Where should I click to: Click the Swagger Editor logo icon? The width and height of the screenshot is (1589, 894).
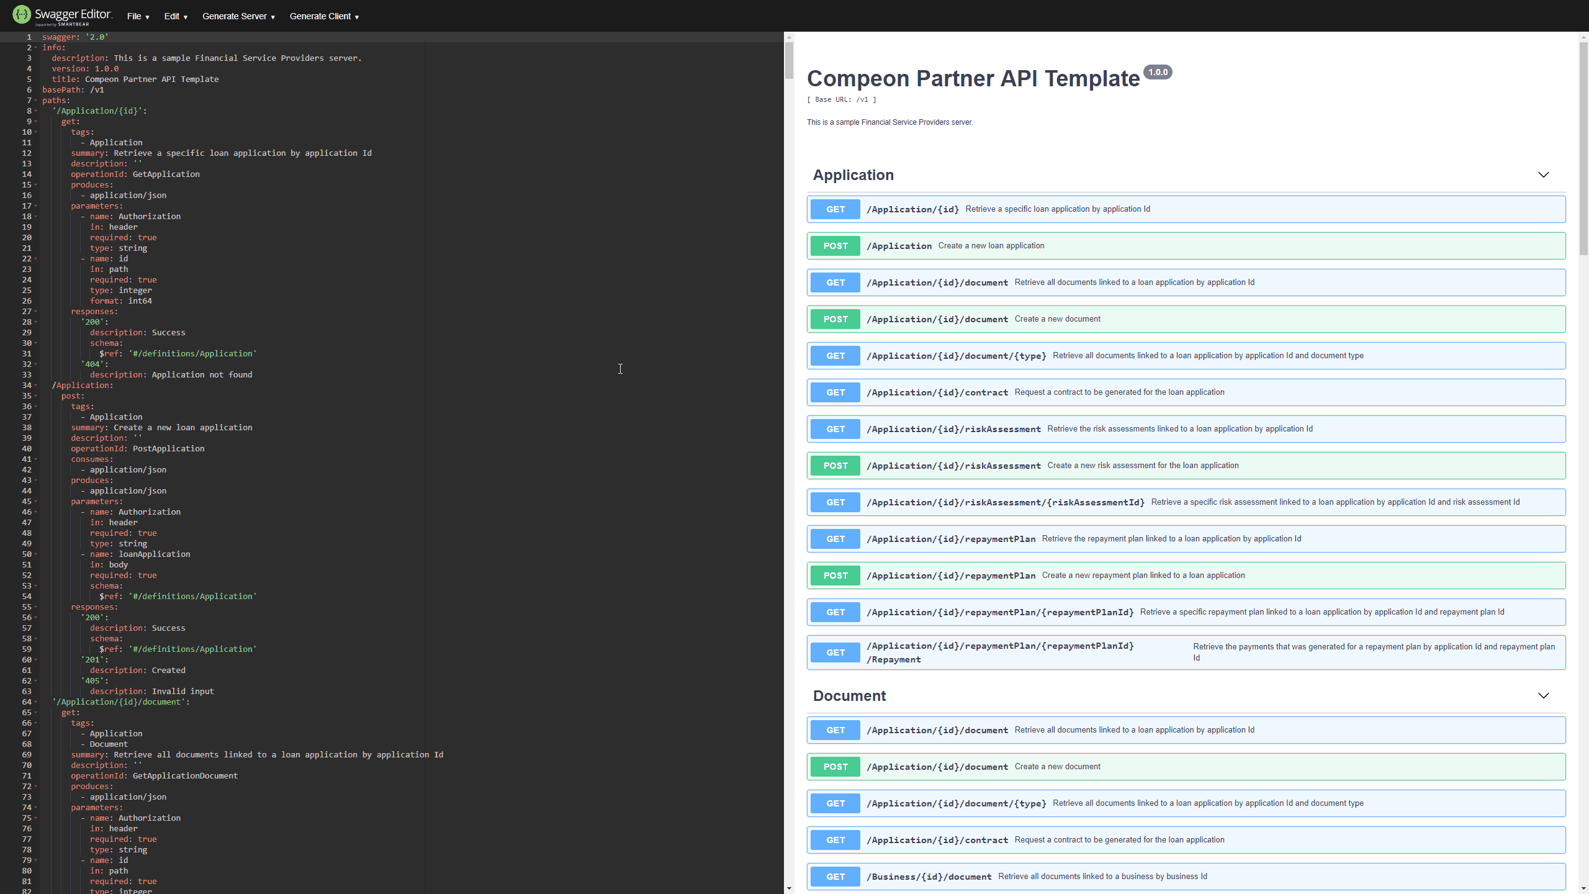pyautogui.click(x=22, y=14)
